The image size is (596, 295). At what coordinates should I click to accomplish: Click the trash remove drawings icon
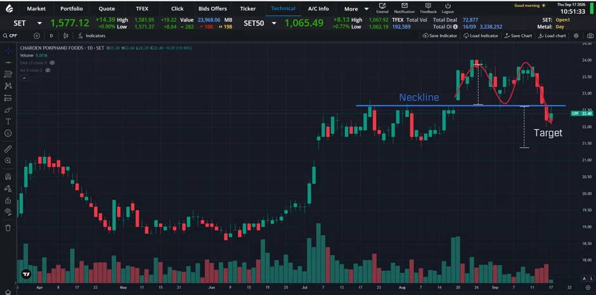click(8, 228)
